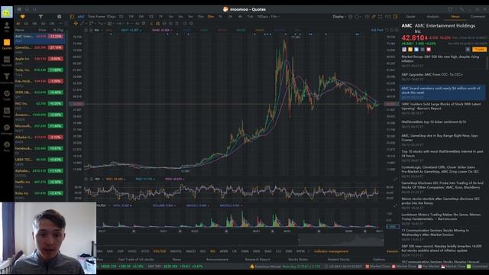The height and width of the screenshot is (275, 489).
Task: Select the 1W time frame
Action: point(131,17)
